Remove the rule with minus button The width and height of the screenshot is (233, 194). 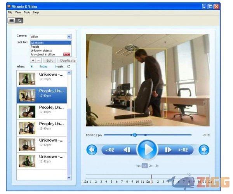tap(38, 60)
